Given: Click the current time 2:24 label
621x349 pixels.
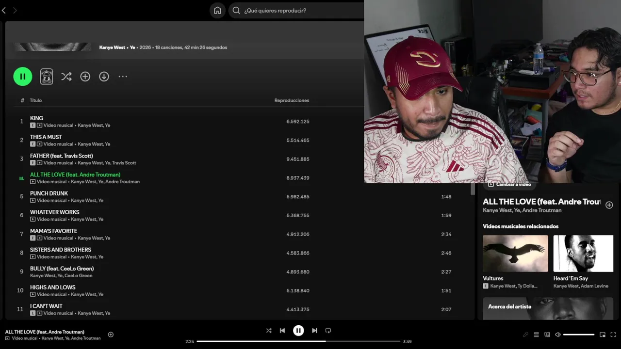Looking at the screenshot, I should click(190, 342).
